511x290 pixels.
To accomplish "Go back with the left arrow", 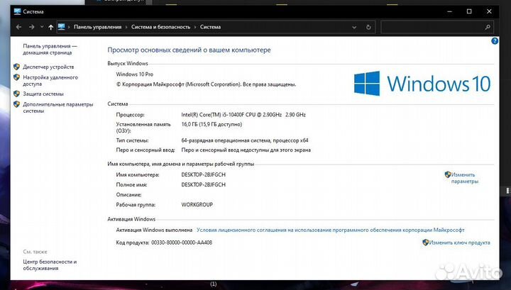I will pos(18,27).
